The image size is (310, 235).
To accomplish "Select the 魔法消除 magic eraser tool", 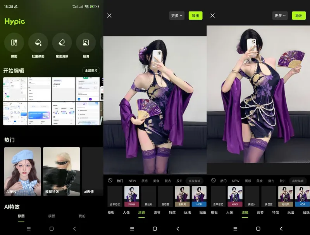I will (62, 43).
